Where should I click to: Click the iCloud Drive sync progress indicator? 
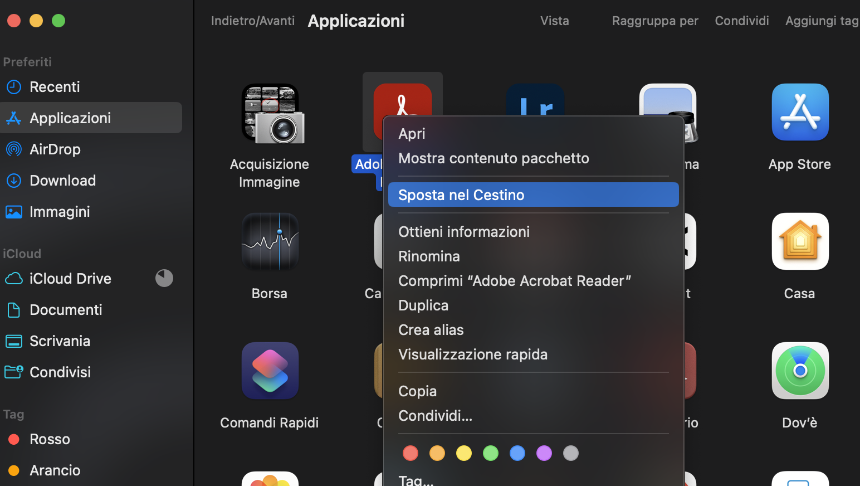tap(164, 278)
